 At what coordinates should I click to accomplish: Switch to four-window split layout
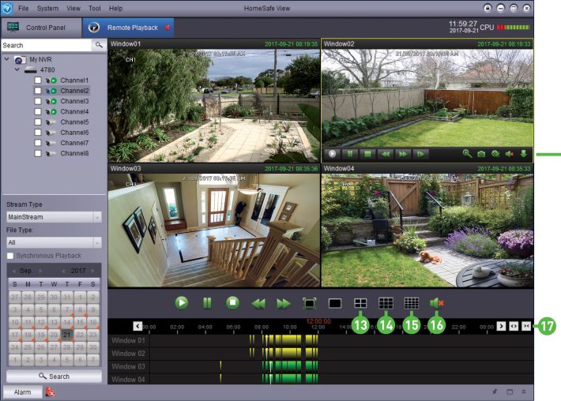(360, 302)
